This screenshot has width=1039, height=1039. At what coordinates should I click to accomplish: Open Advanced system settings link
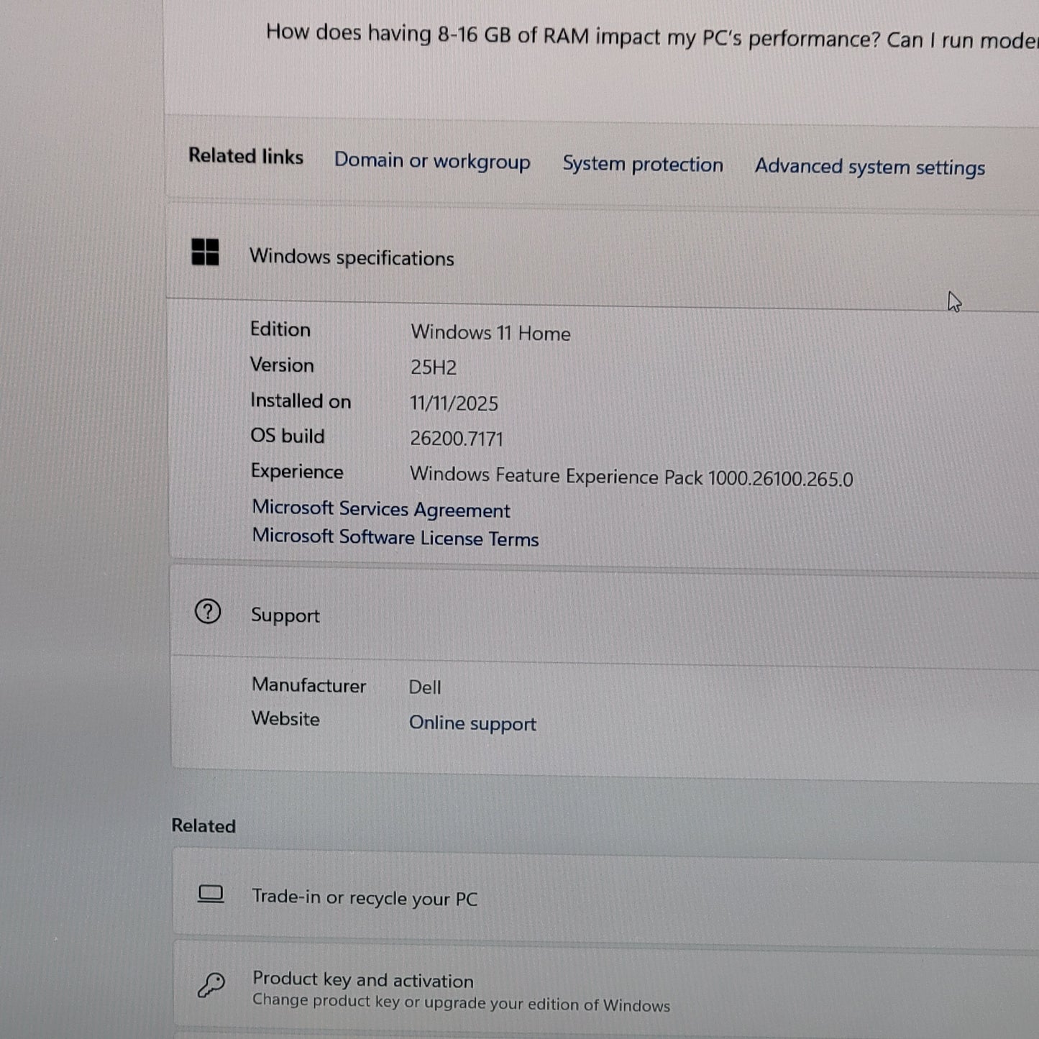[x=869, y=168]
